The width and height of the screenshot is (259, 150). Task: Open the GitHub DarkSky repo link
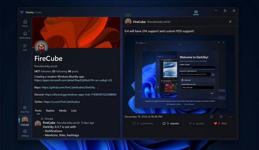68,87
